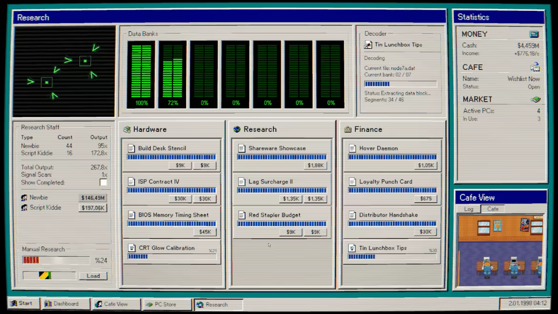Buy BIOS Memory Timing Sheet for $45K

pyautogui.click(x=205, y=232)
